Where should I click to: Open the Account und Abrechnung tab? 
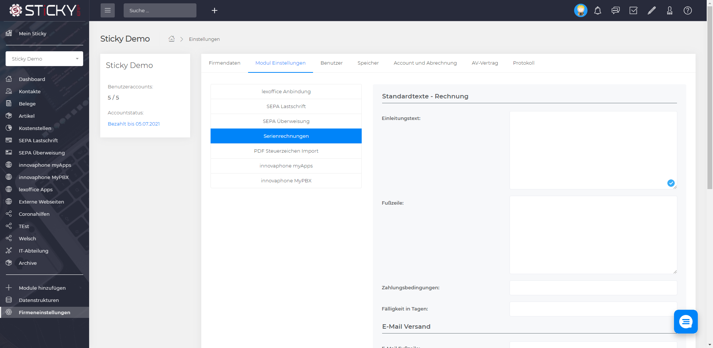(x=425, y=63)
